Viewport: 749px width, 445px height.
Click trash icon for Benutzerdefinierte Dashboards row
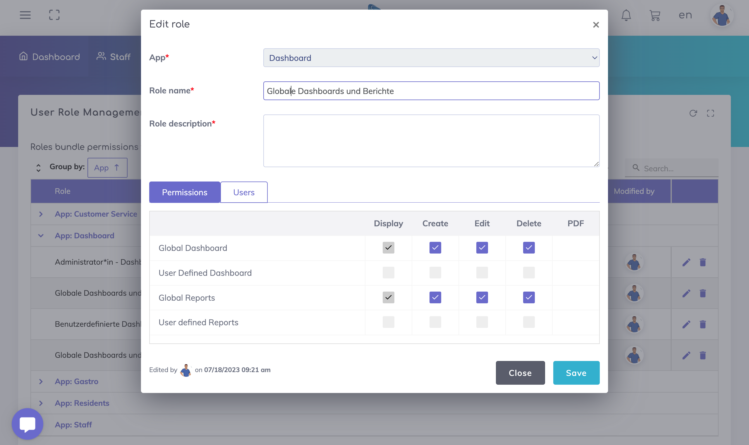703,324
